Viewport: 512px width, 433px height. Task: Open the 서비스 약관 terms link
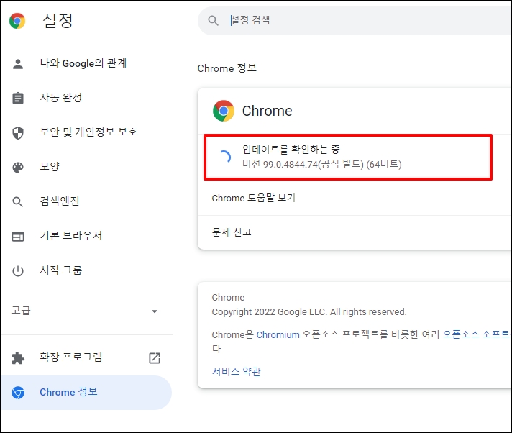click(x=236, y=372)
